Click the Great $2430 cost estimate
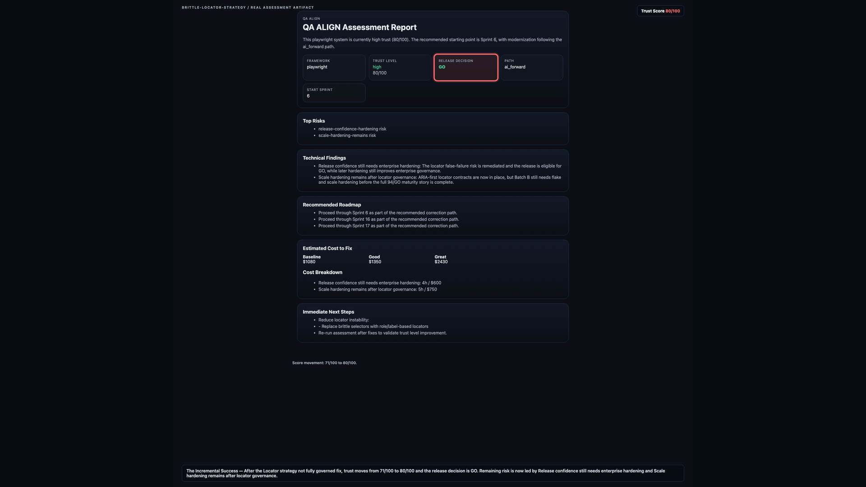The height and width of the screenshot is (487, 866). (441, 259)
